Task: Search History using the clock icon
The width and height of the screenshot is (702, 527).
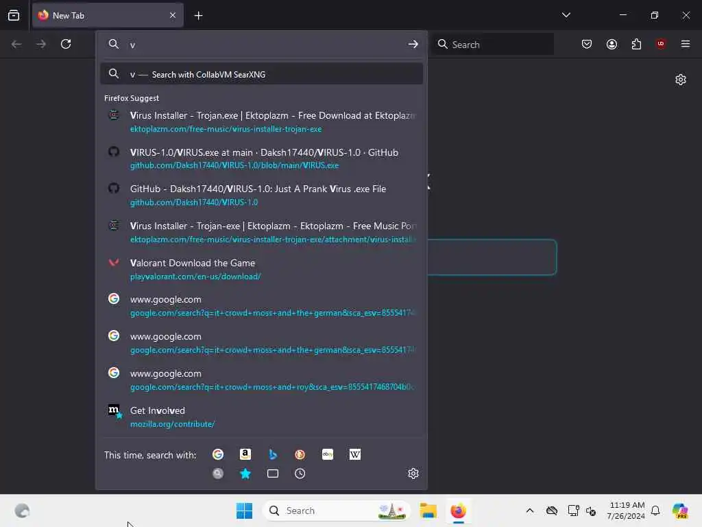Action: coord(300,473)
